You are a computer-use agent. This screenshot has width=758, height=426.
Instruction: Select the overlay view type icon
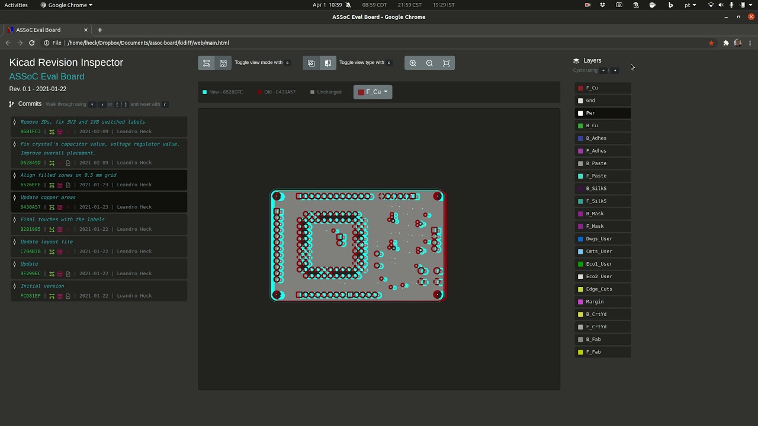(x=311, y=63)
